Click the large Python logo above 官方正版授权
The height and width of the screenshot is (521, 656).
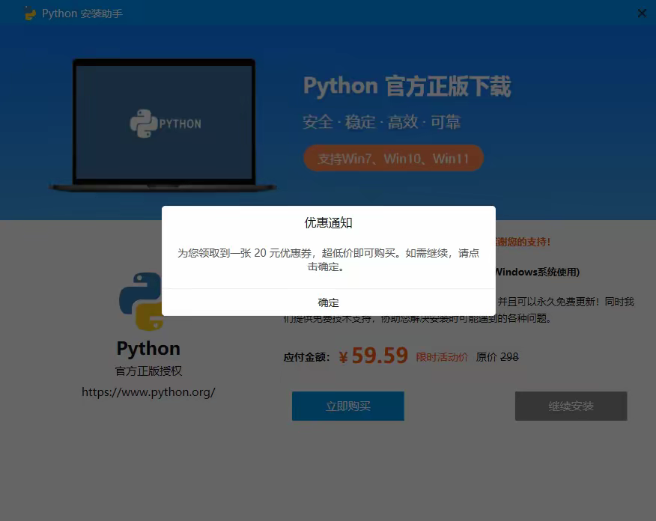click(x=141, y=301)
